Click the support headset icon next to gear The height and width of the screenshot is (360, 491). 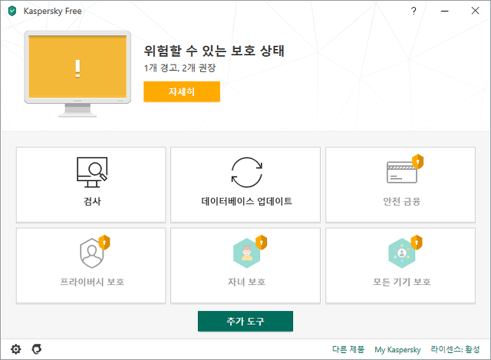coord(37,349)
